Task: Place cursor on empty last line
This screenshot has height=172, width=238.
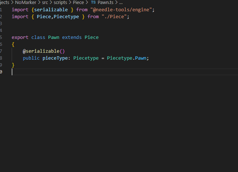Action: point(73,72)
